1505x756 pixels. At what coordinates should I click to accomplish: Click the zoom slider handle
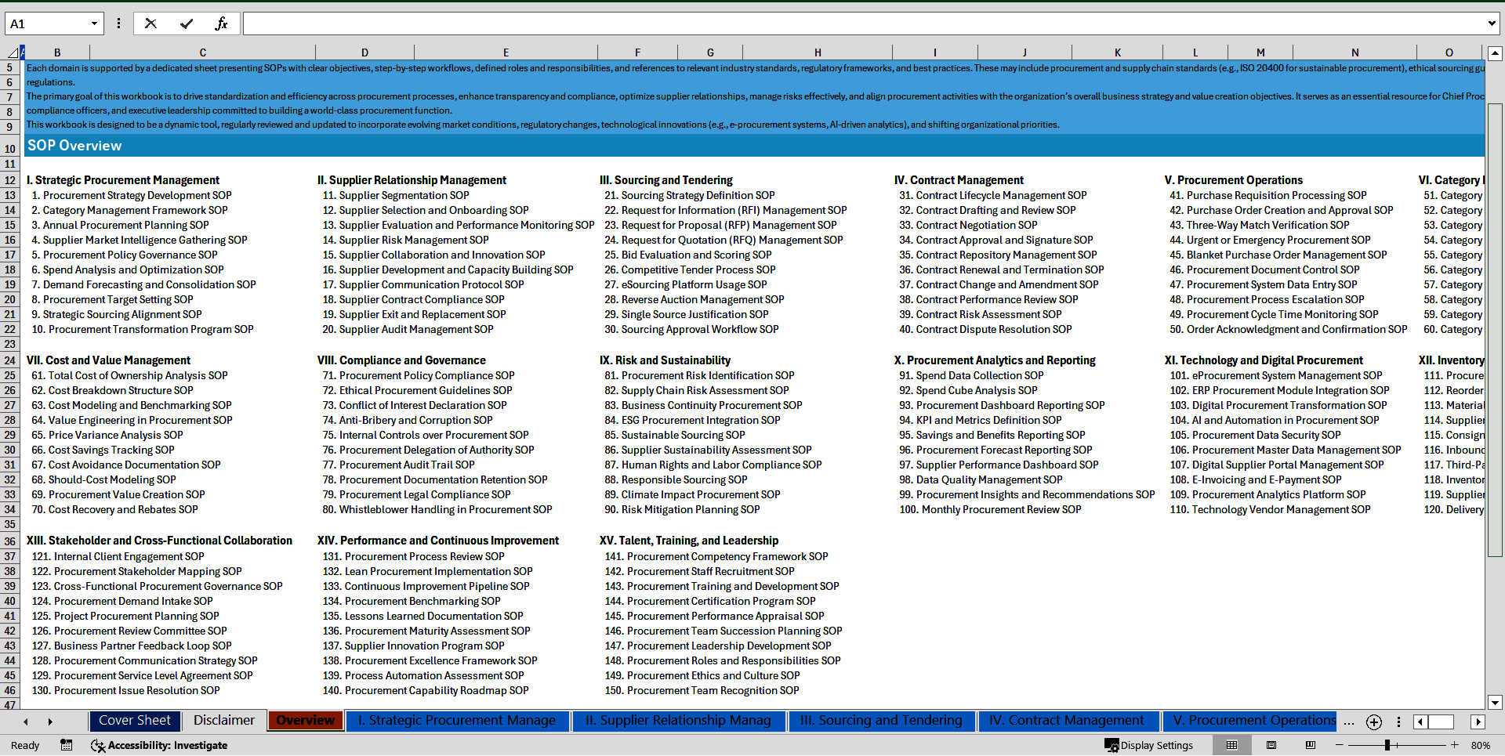1387,745
